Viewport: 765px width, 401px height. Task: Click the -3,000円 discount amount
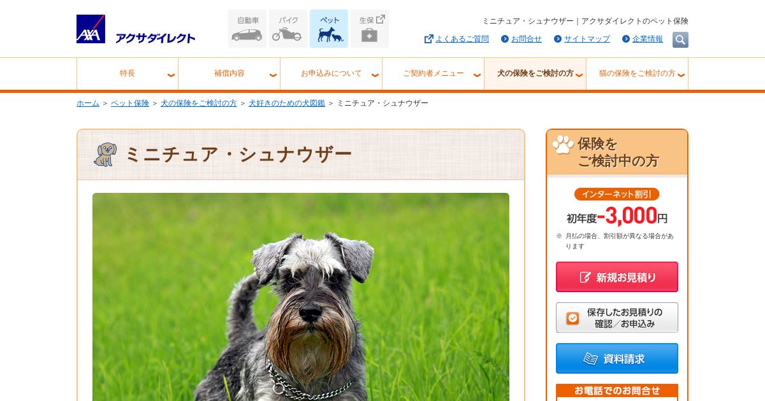(632, 216)
